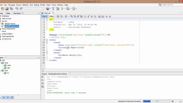Click the Search (Ctrl+I) field
The height and width of the screenshot is (103, 183).
(x=172, y=5)
